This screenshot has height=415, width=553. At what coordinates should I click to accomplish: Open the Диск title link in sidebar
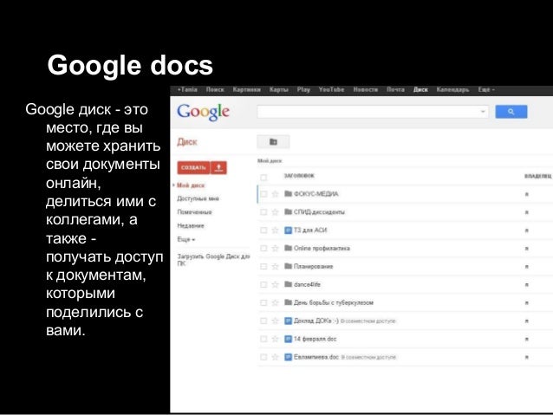pos(187,142)
